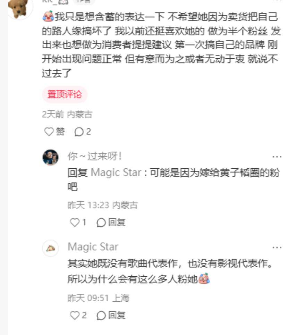Viewport: 288px width, 335px height.
Task: Click the Magic Star username heading
Action: (x=93, y=247)
